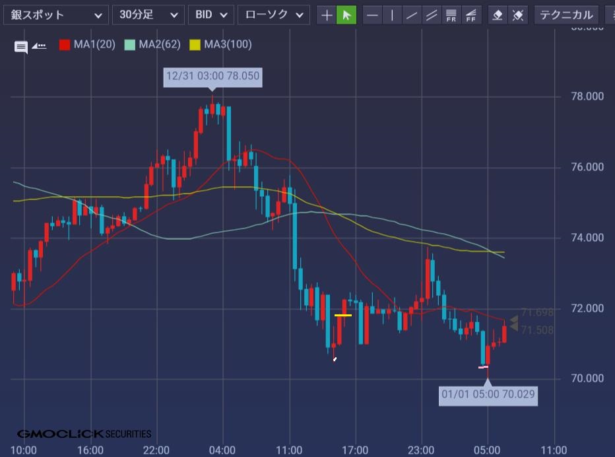
Task: Click the erase-all drawings icon
Action: (x=518, y=15)
